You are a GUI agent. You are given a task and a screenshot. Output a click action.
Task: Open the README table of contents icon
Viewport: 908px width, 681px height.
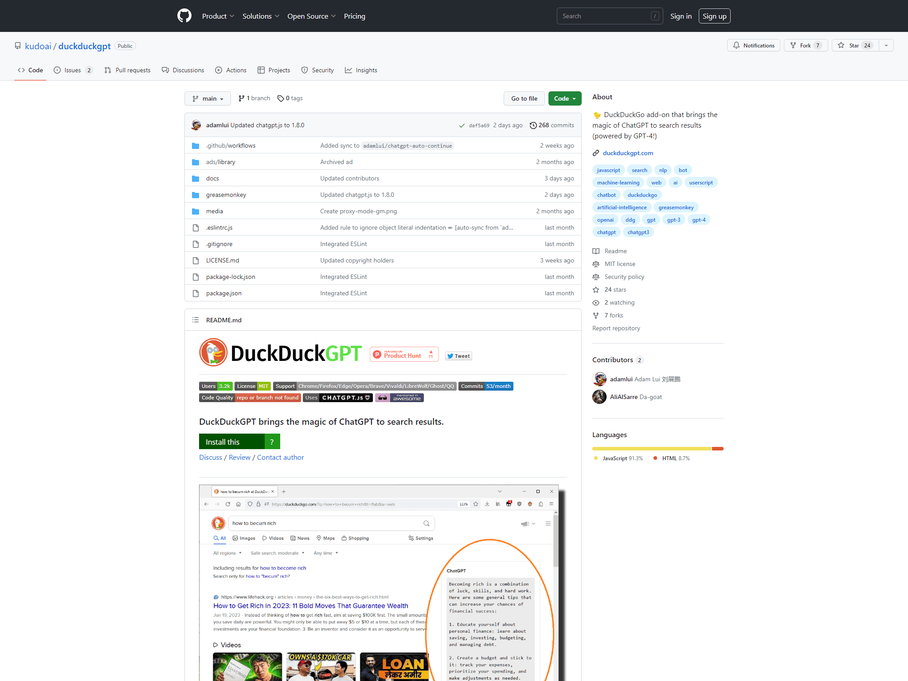point(196,320)
